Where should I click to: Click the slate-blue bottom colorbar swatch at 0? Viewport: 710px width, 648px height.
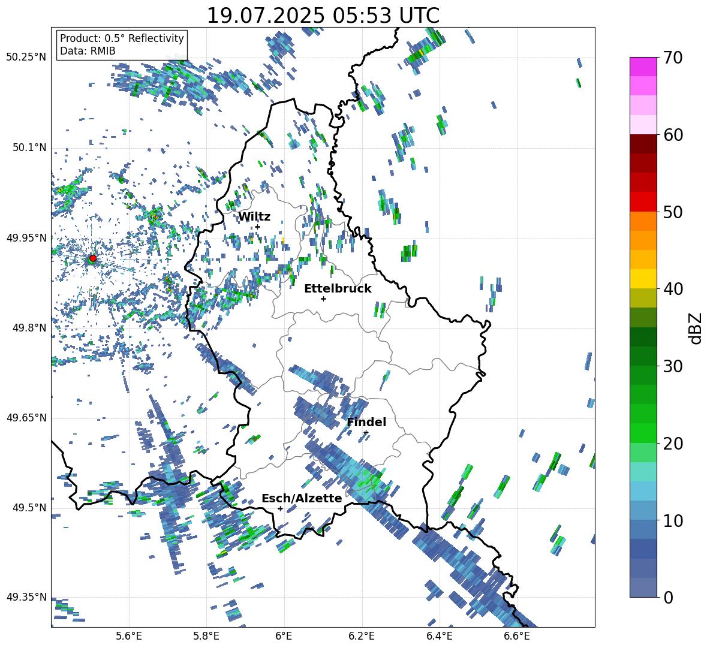click(643, 587)
